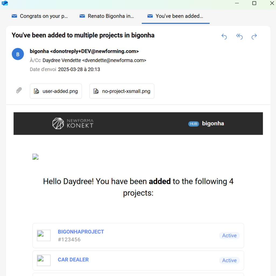Click the Forward arrow icon

coord(254,36)
